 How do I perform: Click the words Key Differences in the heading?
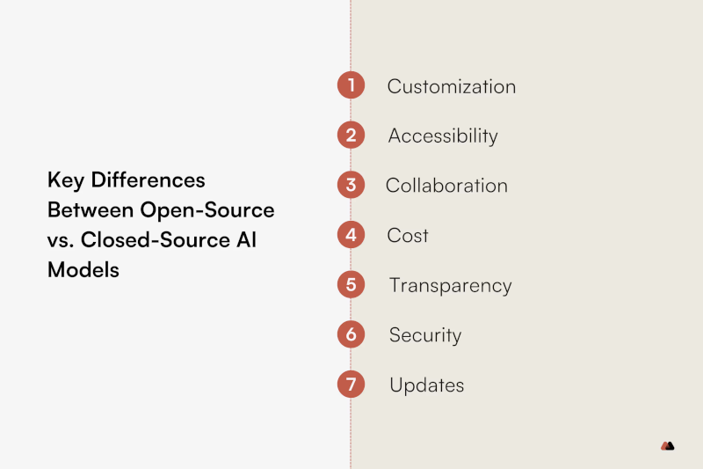pos(127,180)
